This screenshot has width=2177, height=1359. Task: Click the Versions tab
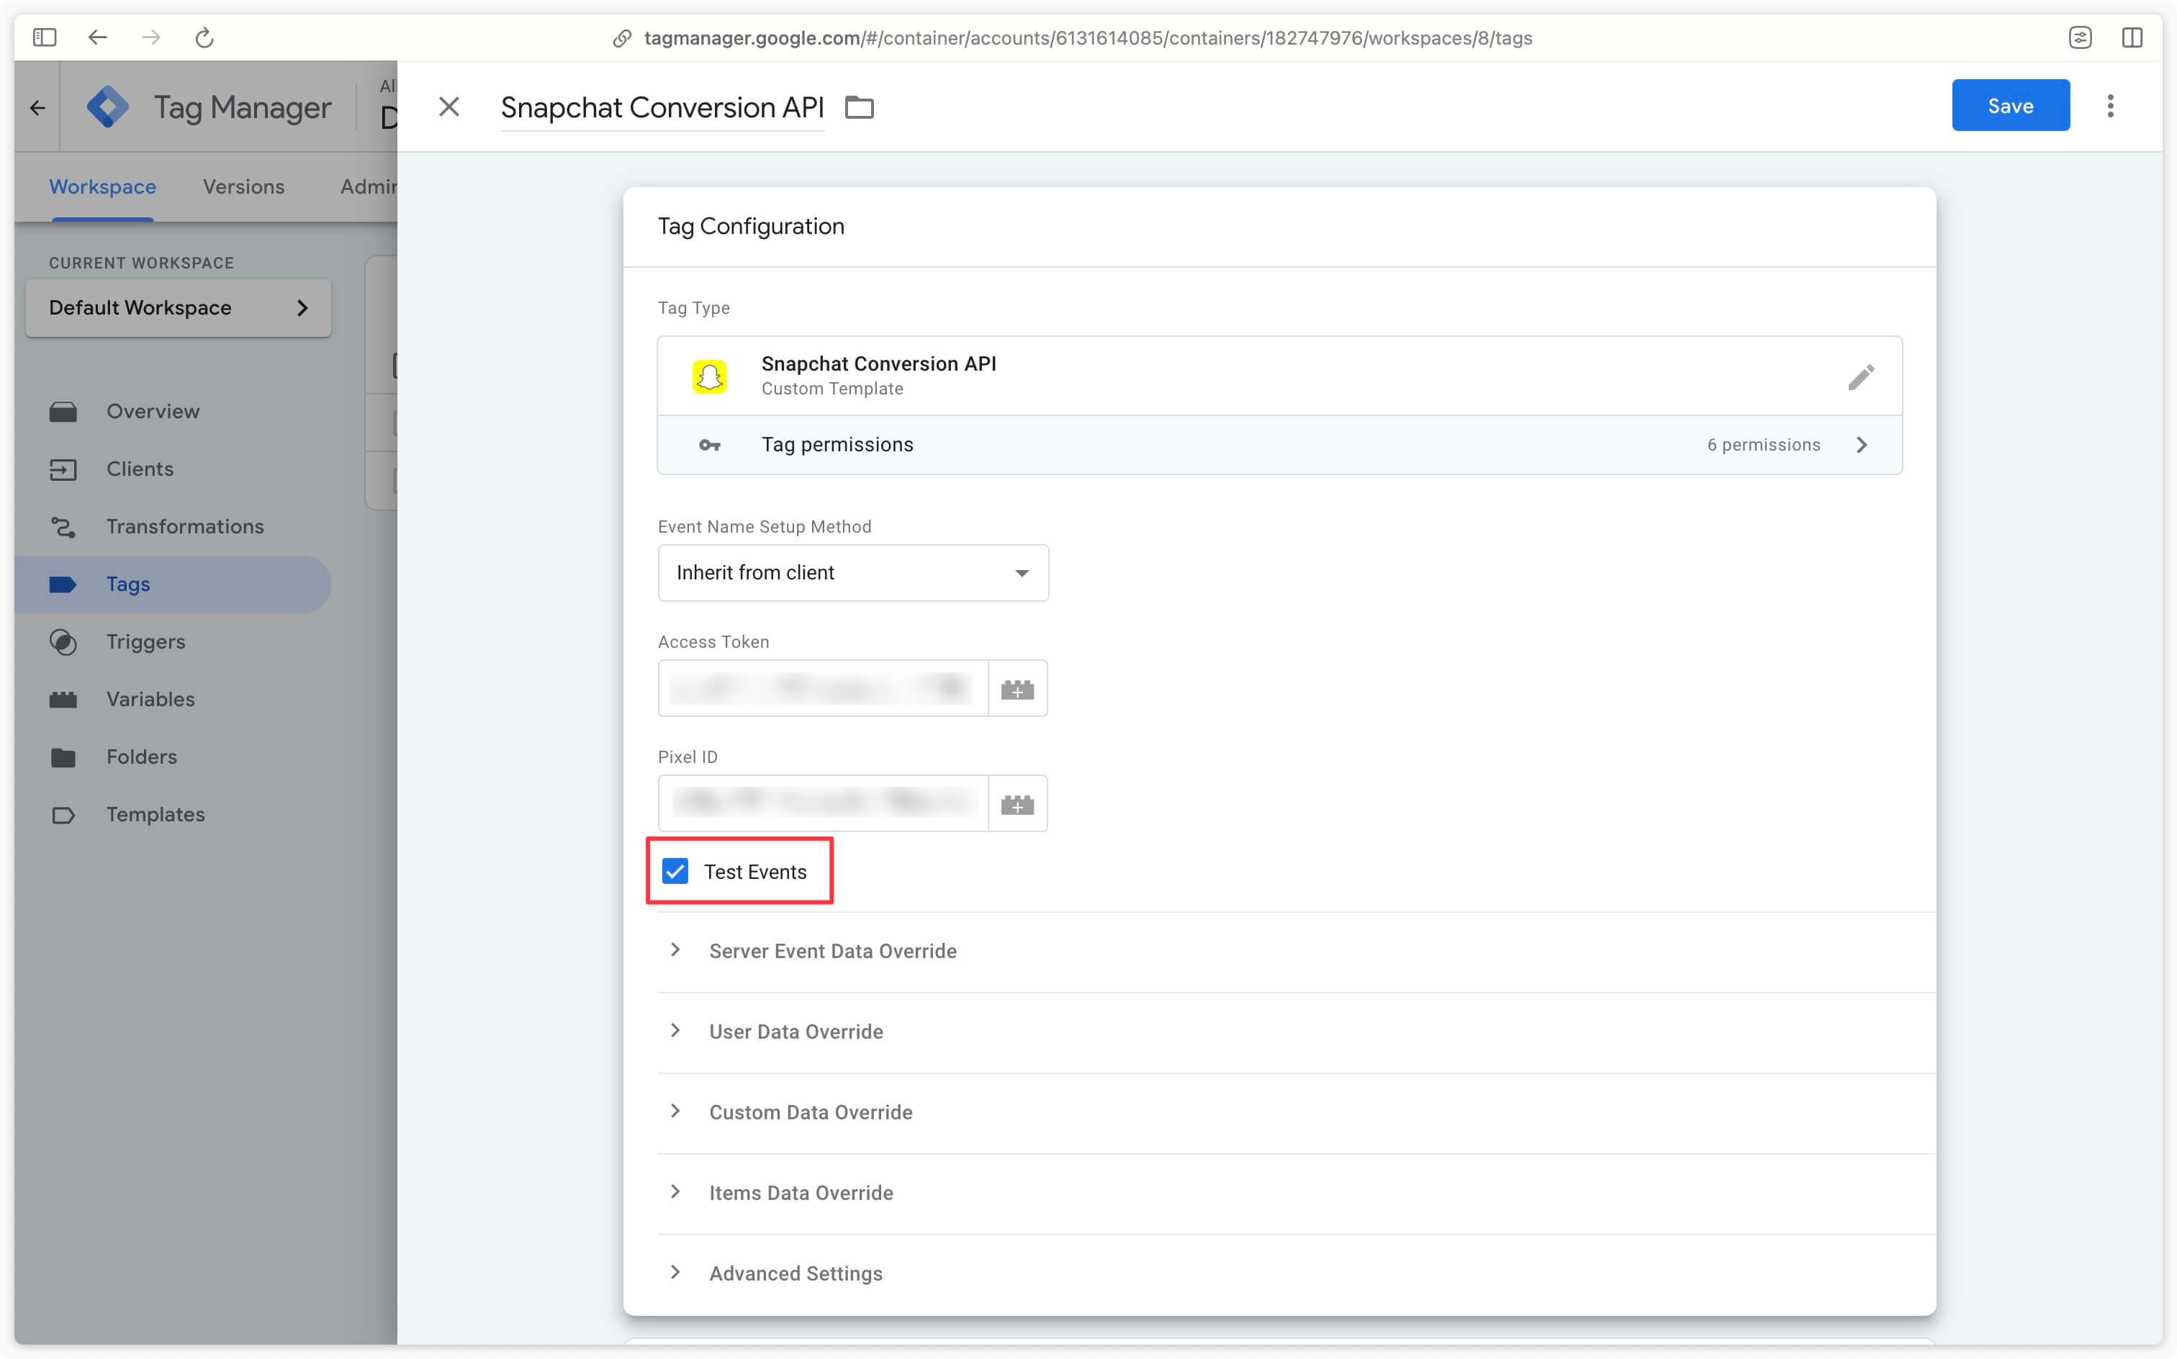[x=243, y=186]
